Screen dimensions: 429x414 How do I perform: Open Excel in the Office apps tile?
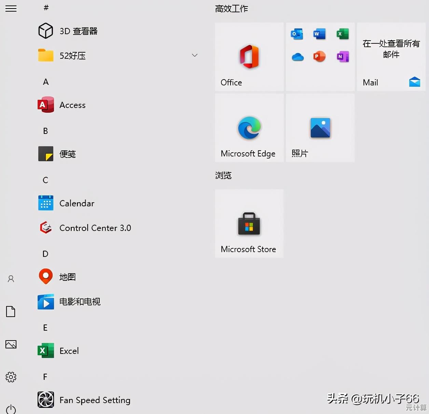[x=342, y=34]
